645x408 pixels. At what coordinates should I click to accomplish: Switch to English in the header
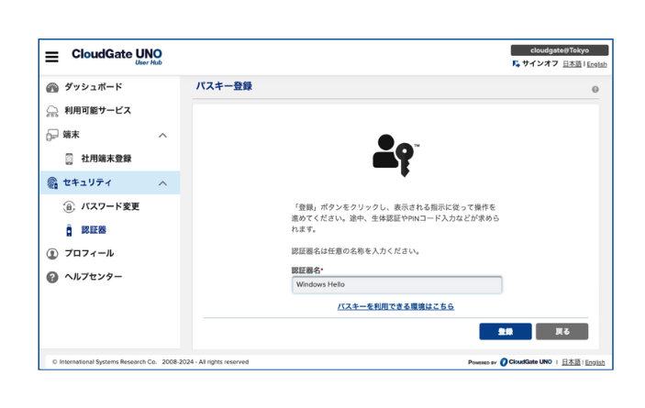[x=596, y=64]
